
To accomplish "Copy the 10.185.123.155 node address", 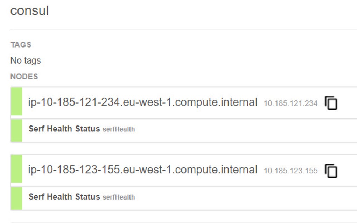I will click(331, 171).
